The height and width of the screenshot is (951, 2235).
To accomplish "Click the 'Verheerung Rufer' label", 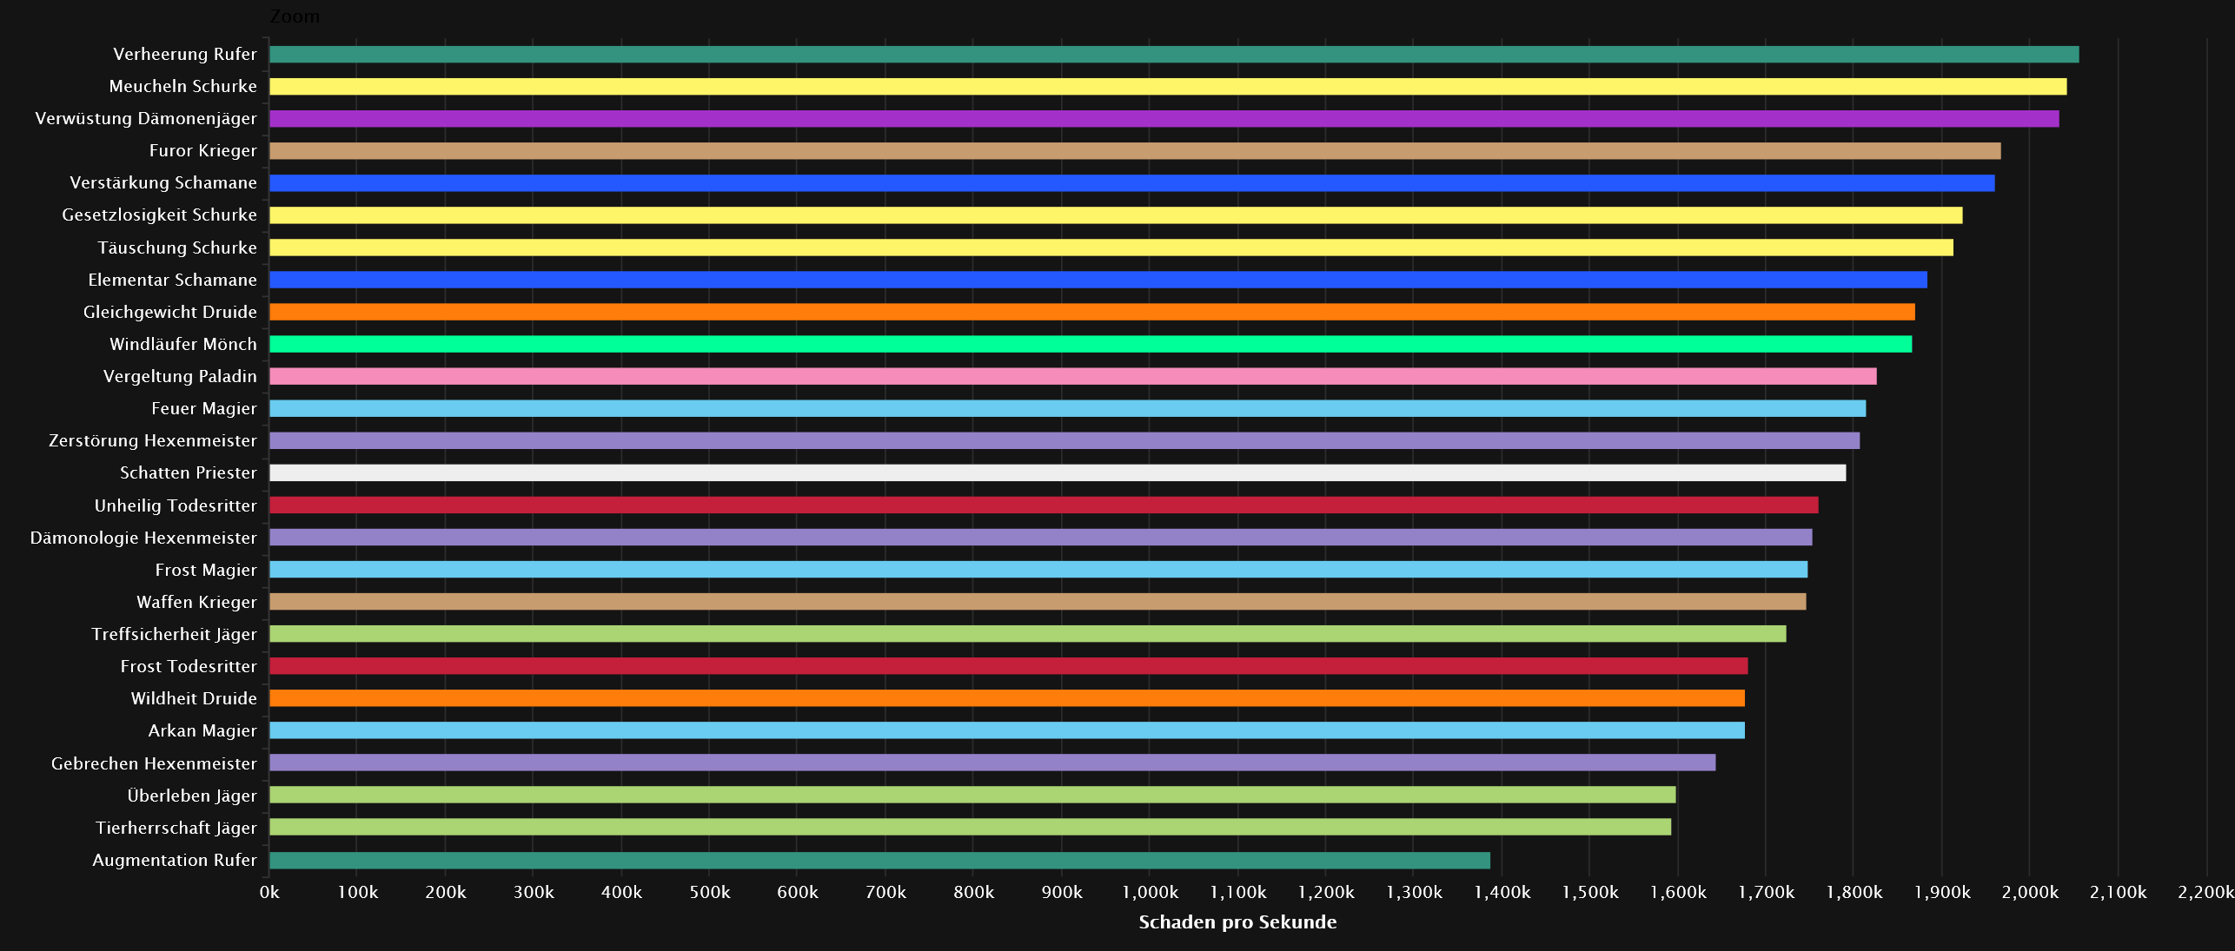I will 185,54.
